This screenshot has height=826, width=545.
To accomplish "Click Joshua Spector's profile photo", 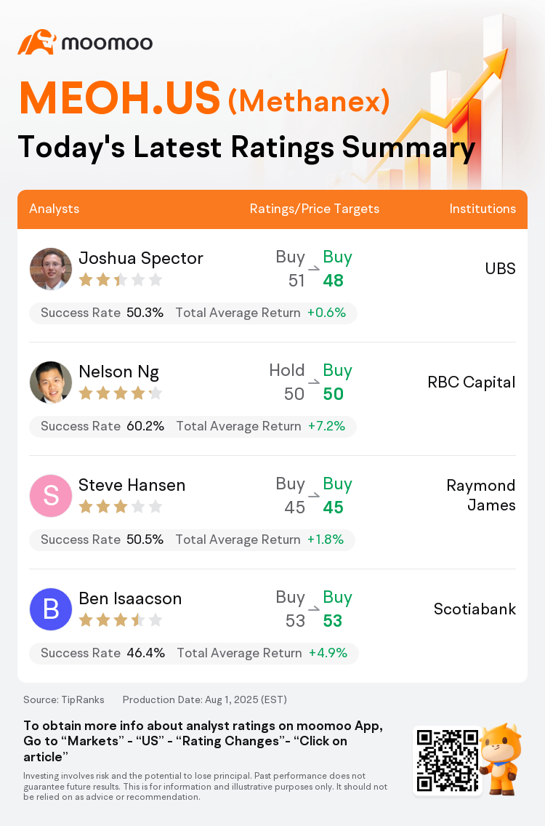I will coord(51,269).
